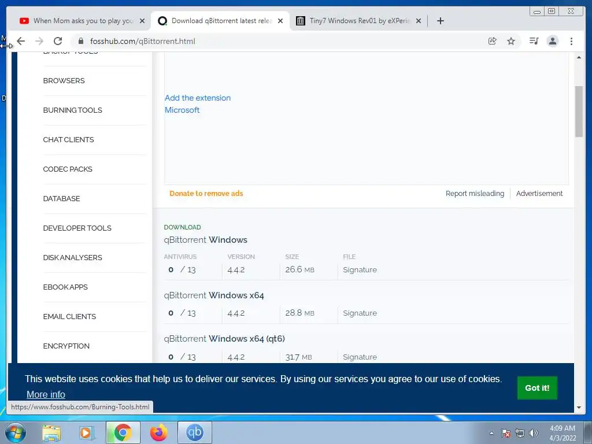Open the EMAIL CLIENTS category
This screenshot has height=444, width=592.
click(x=69, y=316)
